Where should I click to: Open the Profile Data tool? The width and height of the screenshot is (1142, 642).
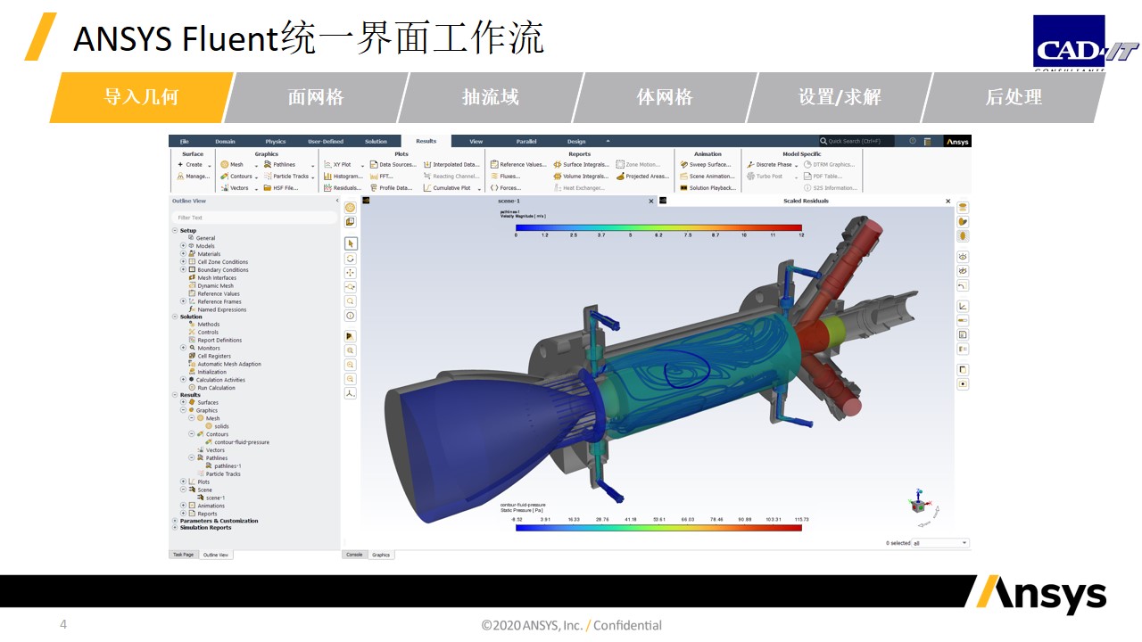391,188
